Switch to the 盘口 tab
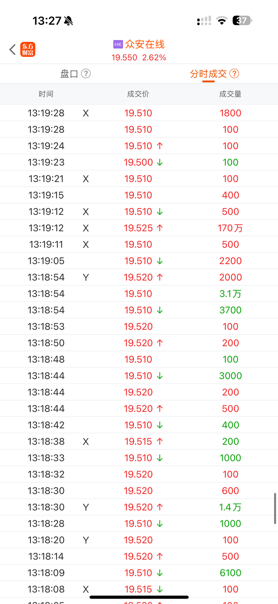Screen dimensions: 278x604 pos(69,74)
